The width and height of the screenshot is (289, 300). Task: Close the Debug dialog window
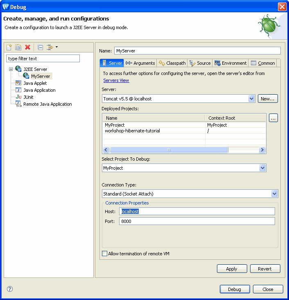(282, 7)
